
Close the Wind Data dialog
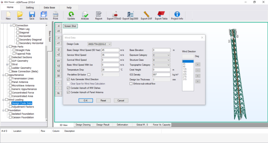tap(202, 38)
